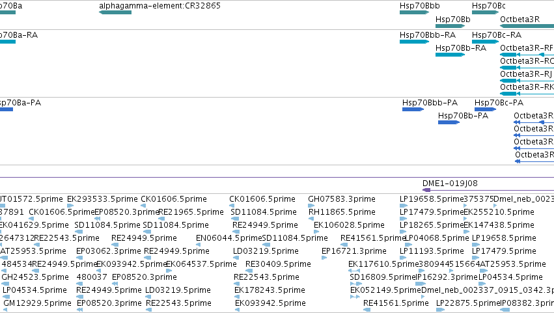Screen dimensions: 554x313
Task: Select the EN06044.5prime EST label
Action: pos(229,238)
